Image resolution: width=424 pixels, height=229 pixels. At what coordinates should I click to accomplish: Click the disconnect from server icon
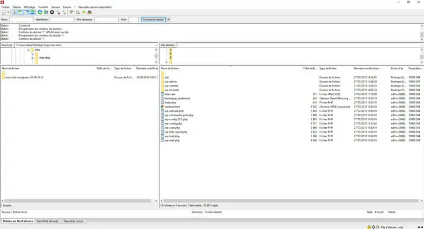coord(58,12)
